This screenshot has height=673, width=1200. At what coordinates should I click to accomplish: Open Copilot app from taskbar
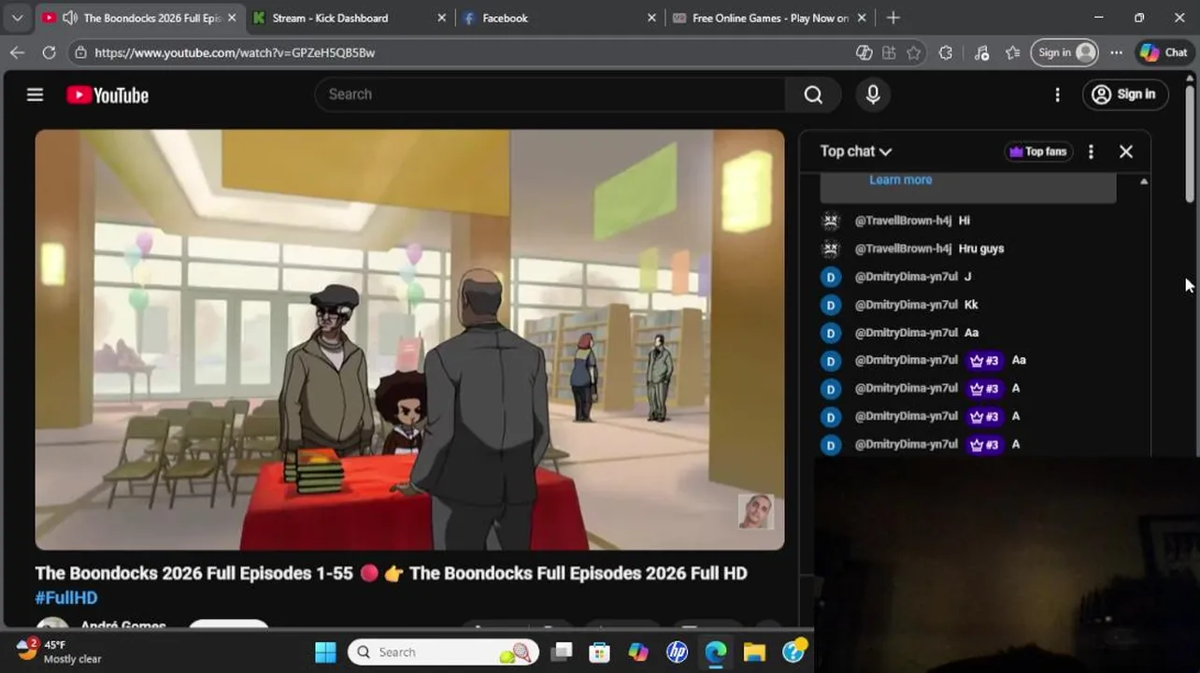tap(638, 652)
